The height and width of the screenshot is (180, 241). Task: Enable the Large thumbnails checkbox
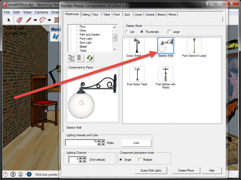[170, 32]
